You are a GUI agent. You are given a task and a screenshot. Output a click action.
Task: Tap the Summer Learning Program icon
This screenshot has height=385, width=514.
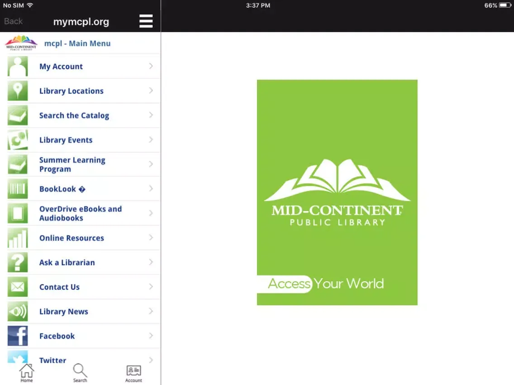coord(18,164)
